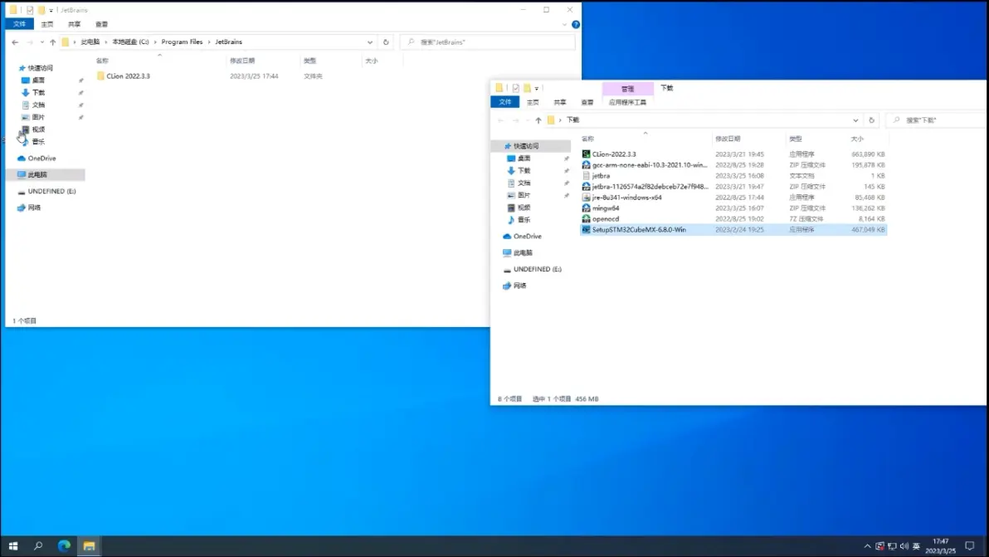The width and height of the screenshot is (989, 557).
Task: Select the CLion 2022.3.3 folder in JetBrains window
Action: coord(128,76)
